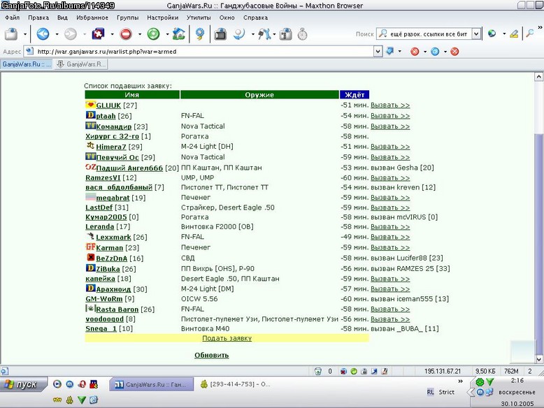Click the red Stop loading icon
Viewport: 544px width, 408px height.
(126, 34)
